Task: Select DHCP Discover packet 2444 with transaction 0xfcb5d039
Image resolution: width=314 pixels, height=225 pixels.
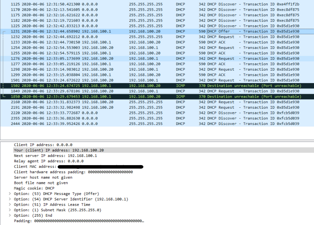Action: click(x=104, y=124)
